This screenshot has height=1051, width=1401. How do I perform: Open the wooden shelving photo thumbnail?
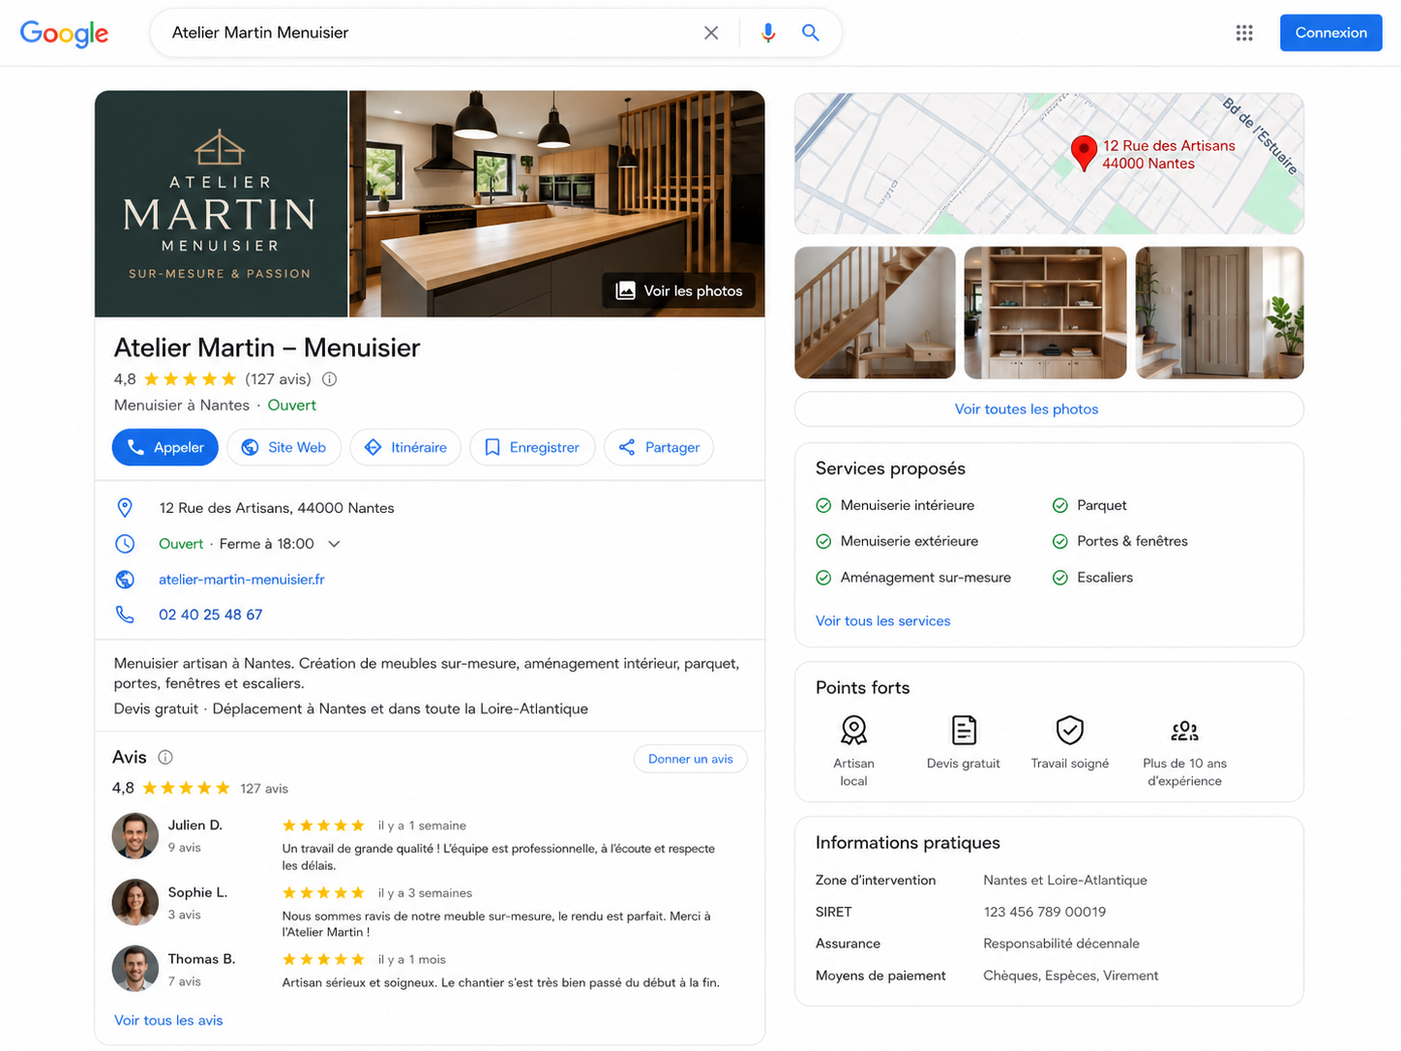pos(1046,313)
